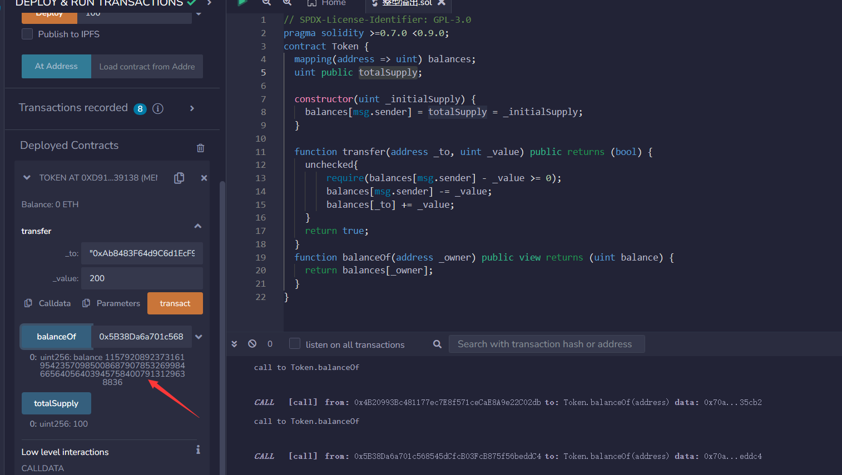Delete all deployed contracts with trash icon
The width and height of the screenshot is (842, 475).
coord(200,148)
